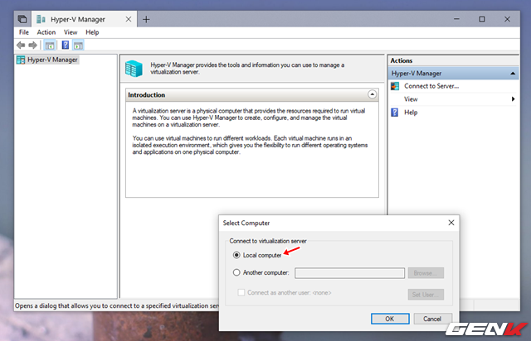Screen dimensions: 531x341
Task: Click the Help book icon in Actions pane
Action: tap(395, 113)
